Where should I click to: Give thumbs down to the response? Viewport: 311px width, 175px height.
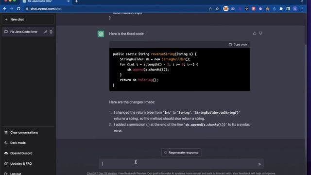pyautogui.click(x=260, y=34)
